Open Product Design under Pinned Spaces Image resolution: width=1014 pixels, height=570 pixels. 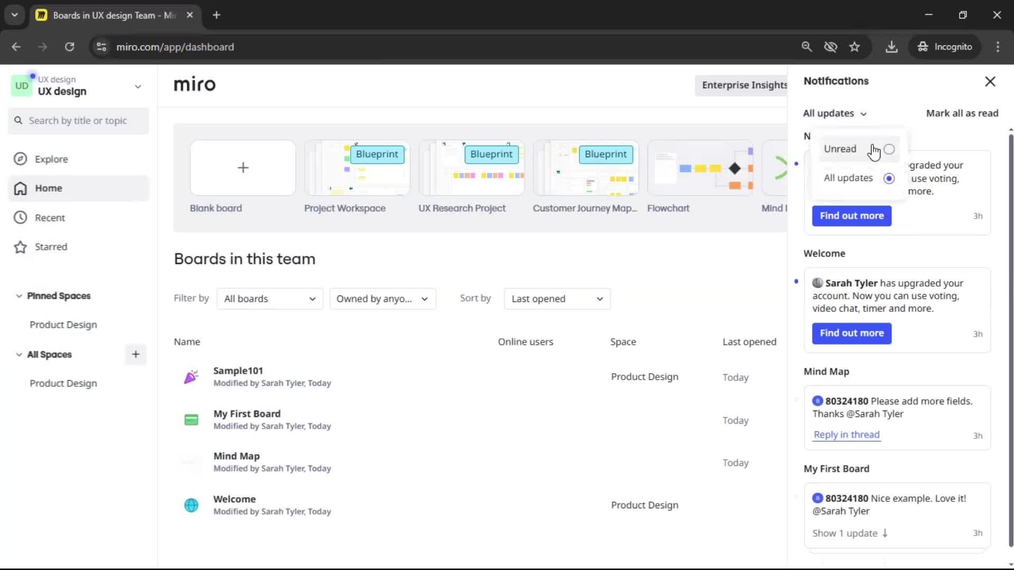(63, 325)
